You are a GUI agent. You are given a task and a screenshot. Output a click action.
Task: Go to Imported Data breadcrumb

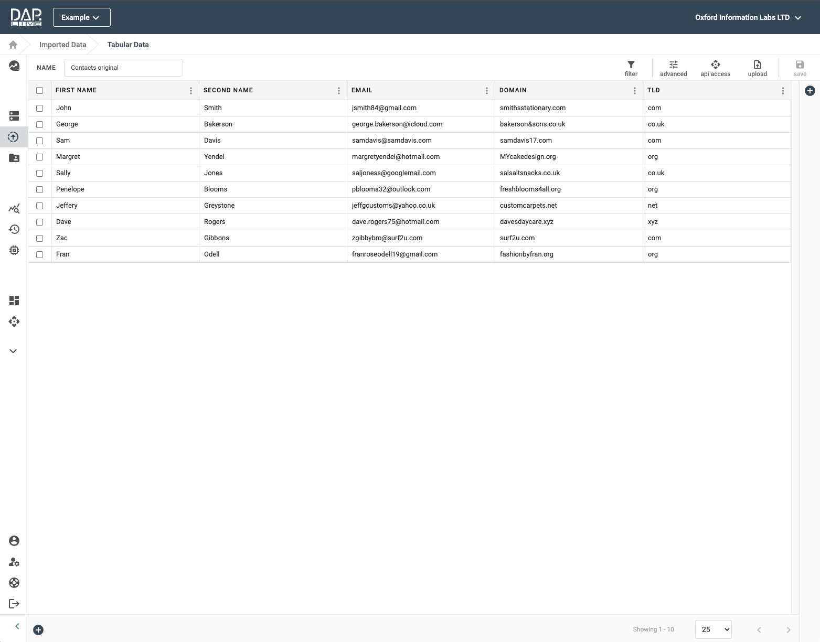pos(62,45)
